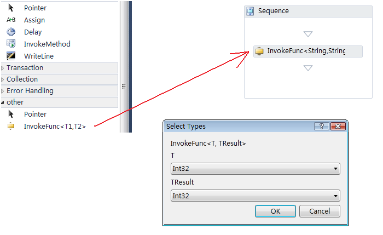Select the Pointer icon in other group
The height and width of the screenshot is (235, 383).
(x=11, y=114)
